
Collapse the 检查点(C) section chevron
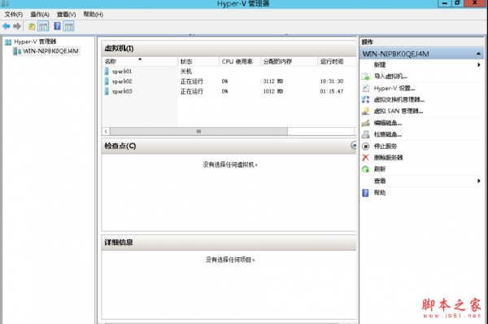click(354, 145)
